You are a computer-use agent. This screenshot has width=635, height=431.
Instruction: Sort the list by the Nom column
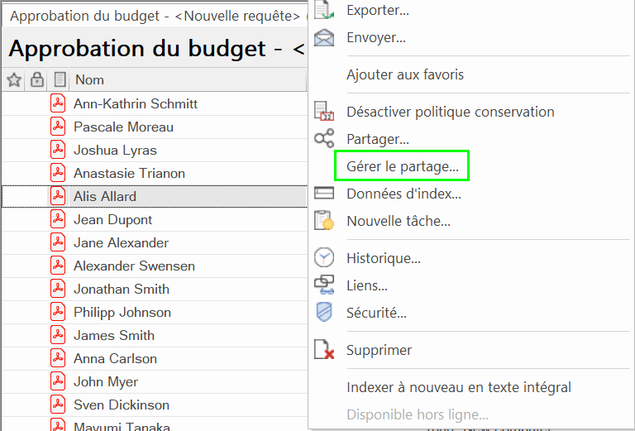click(x=89, y=79)
